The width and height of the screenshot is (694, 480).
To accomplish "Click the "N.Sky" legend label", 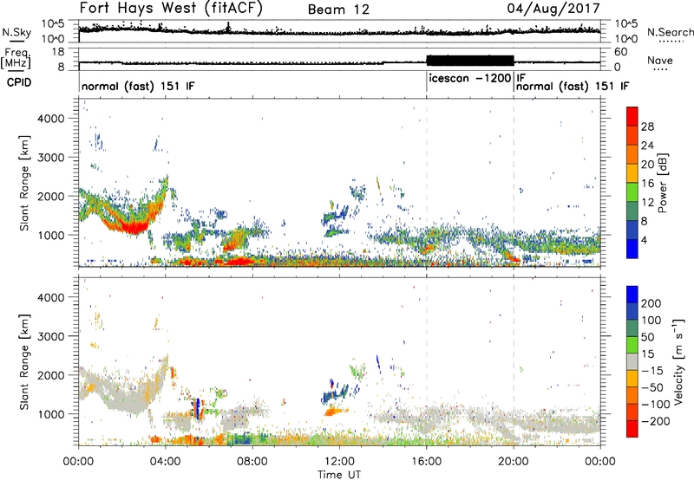I will pos(16,32).
